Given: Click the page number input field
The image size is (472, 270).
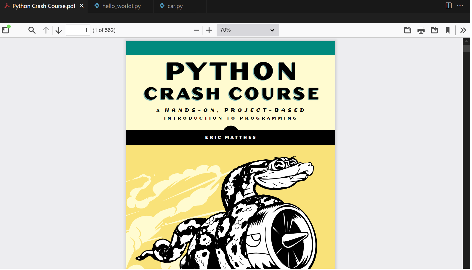Looking at the screenshot, I should coord(78,30).
